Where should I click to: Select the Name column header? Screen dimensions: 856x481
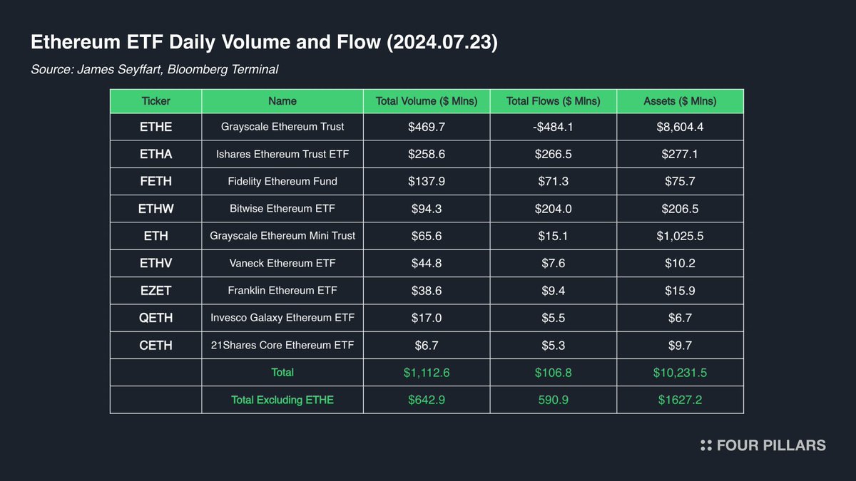[x=282, y=101]
